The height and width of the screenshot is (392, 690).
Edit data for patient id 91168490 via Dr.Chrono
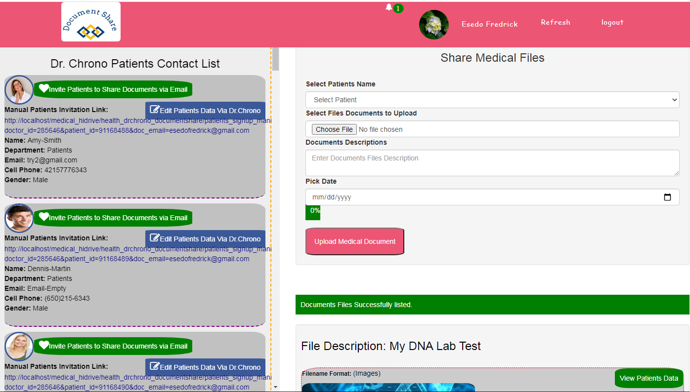coord(205,367)
